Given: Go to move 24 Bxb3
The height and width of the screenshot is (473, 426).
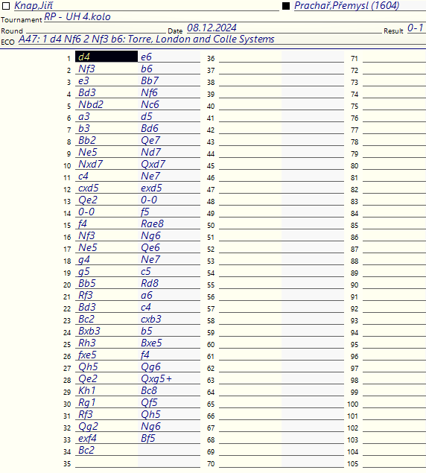Looking at the screenshot, I should [x=106, y=331].
